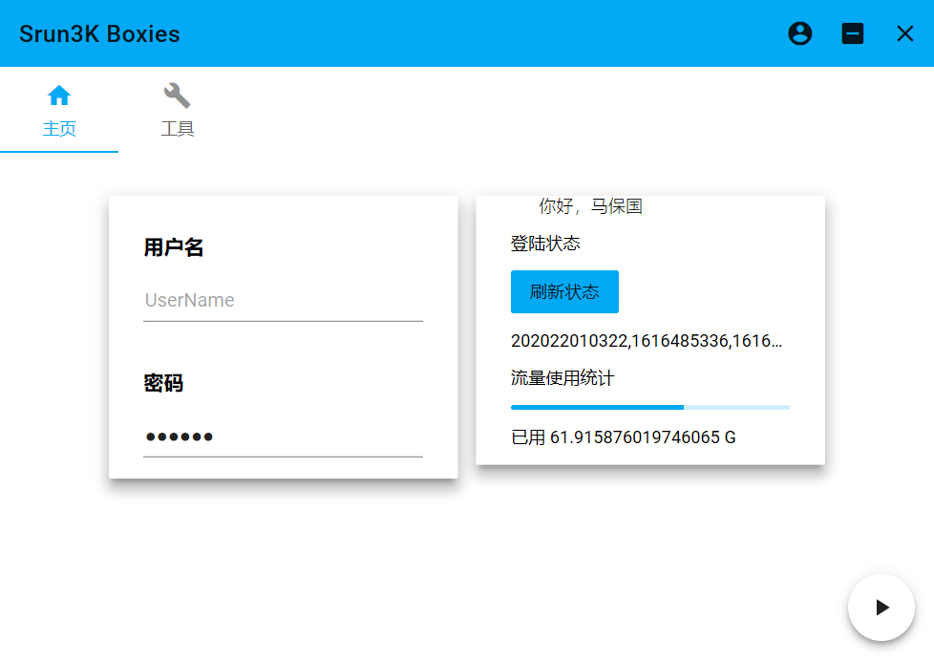Tap the person avatar icon next to minimize
This screenshot has height=660, width=934.
(799, 33)
